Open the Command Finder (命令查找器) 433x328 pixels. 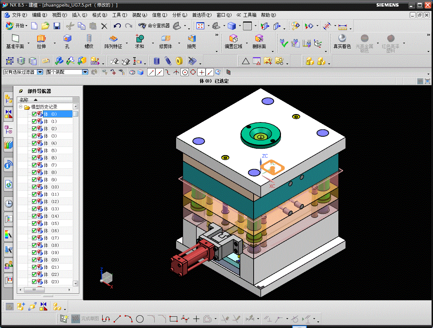(x=154, y=26)
